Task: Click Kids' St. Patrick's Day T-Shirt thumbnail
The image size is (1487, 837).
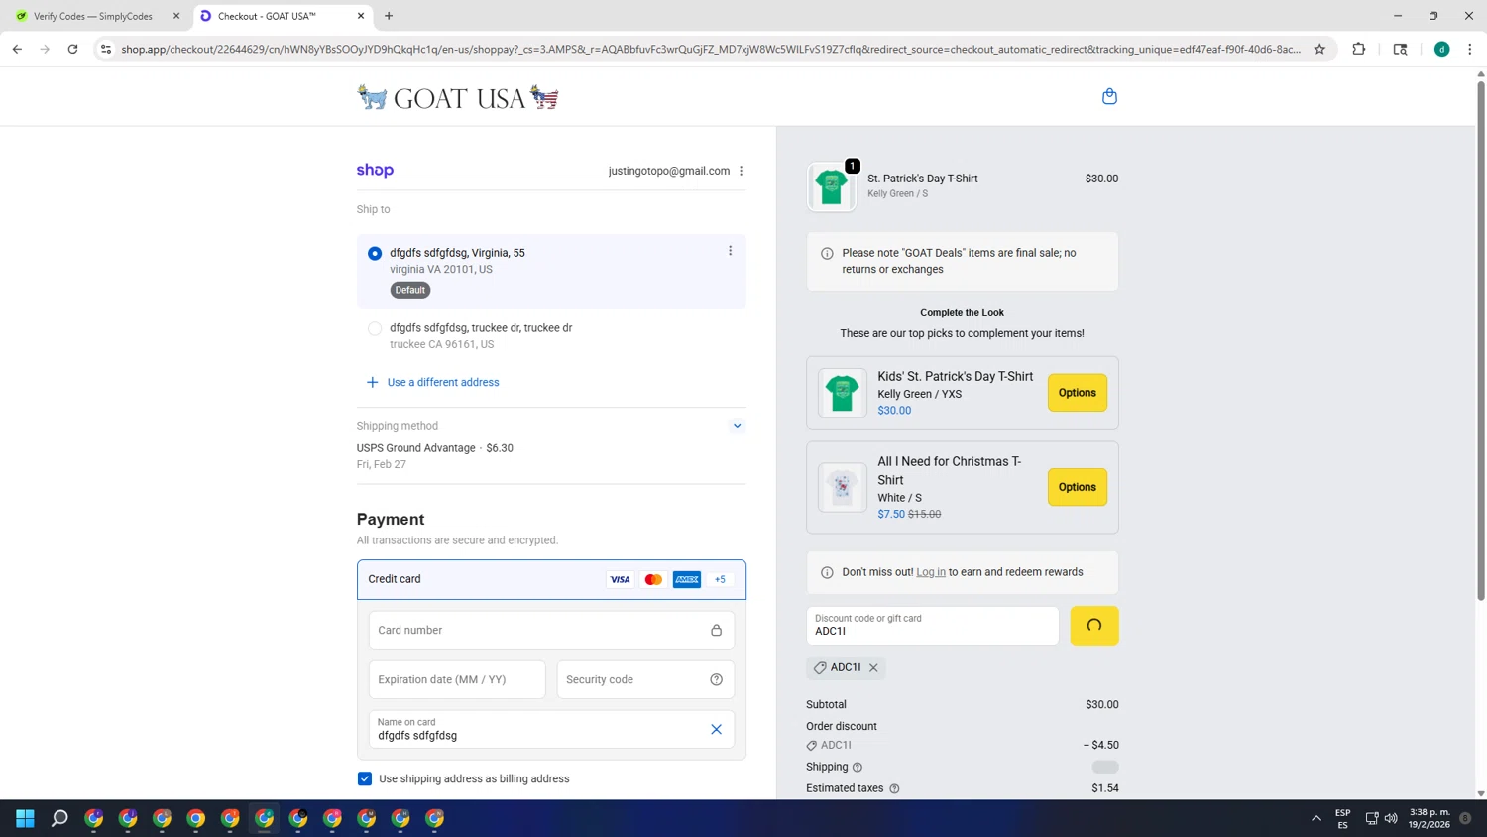Action: (x=842, y=393)
